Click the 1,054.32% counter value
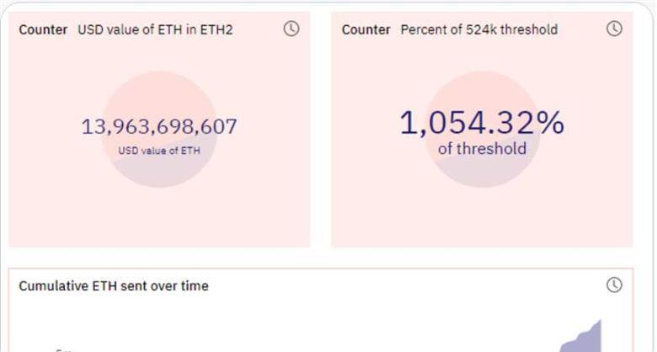Screen dimensions: 657x352 pos(482,123)
